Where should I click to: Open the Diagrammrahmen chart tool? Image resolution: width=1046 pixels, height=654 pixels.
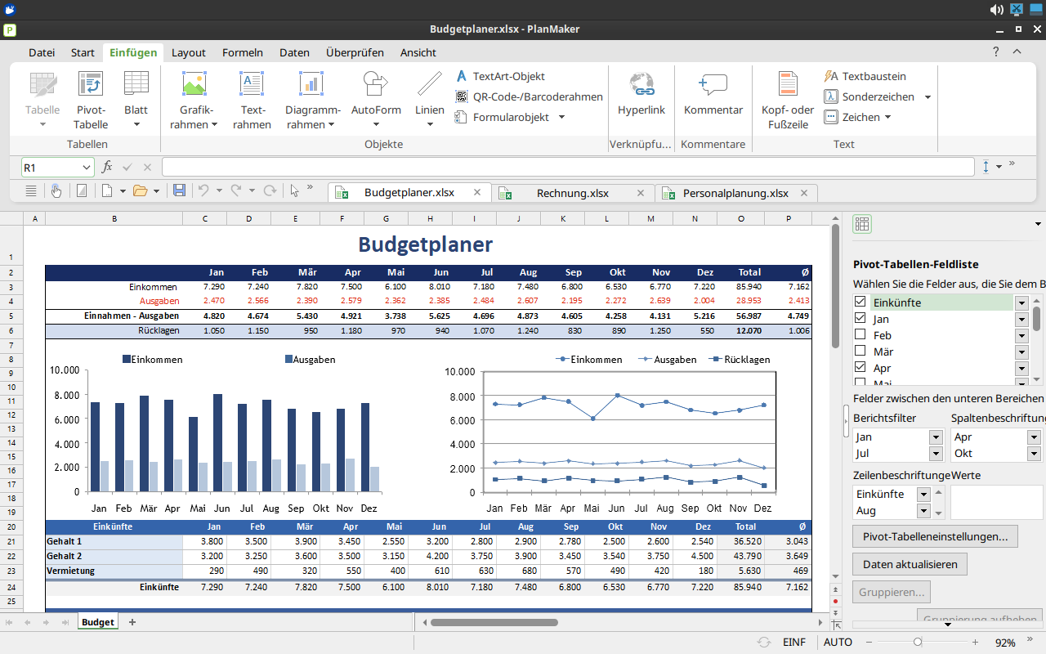point(312,100)
